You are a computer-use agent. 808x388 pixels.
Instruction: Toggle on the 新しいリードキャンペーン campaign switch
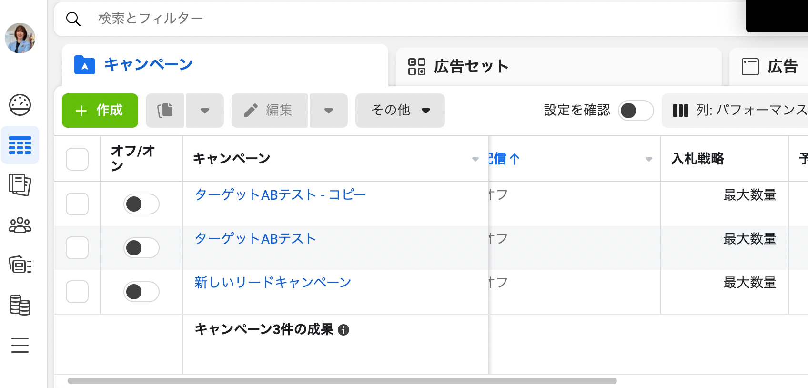(x=141, y=292)
